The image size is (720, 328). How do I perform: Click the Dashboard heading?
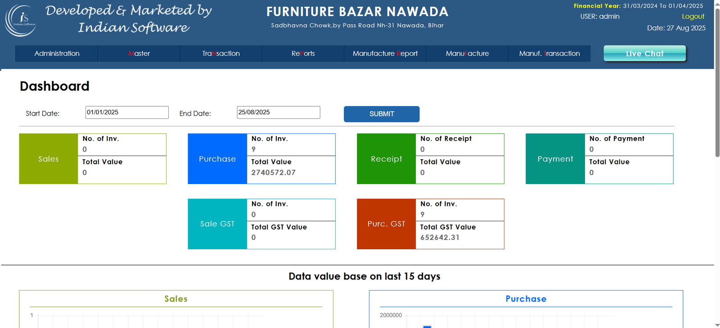54,86
